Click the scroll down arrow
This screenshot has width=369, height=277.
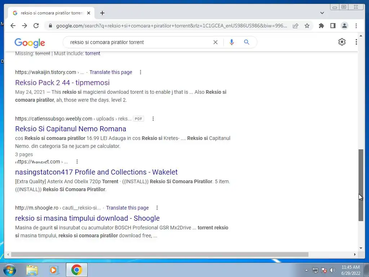[361, 248]
